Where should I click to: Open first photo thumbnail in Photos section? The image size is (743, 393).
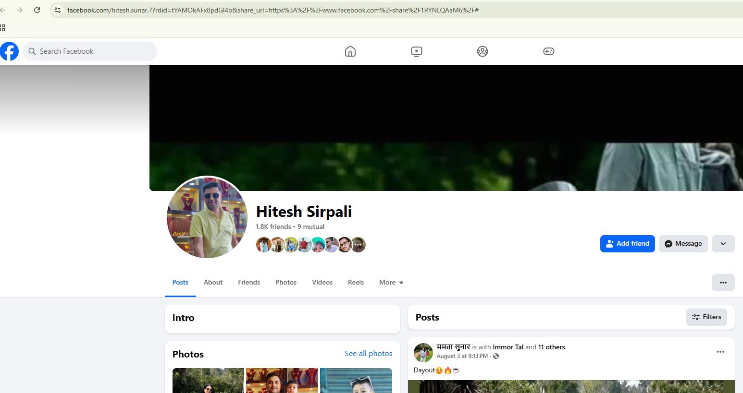[208, 381]
